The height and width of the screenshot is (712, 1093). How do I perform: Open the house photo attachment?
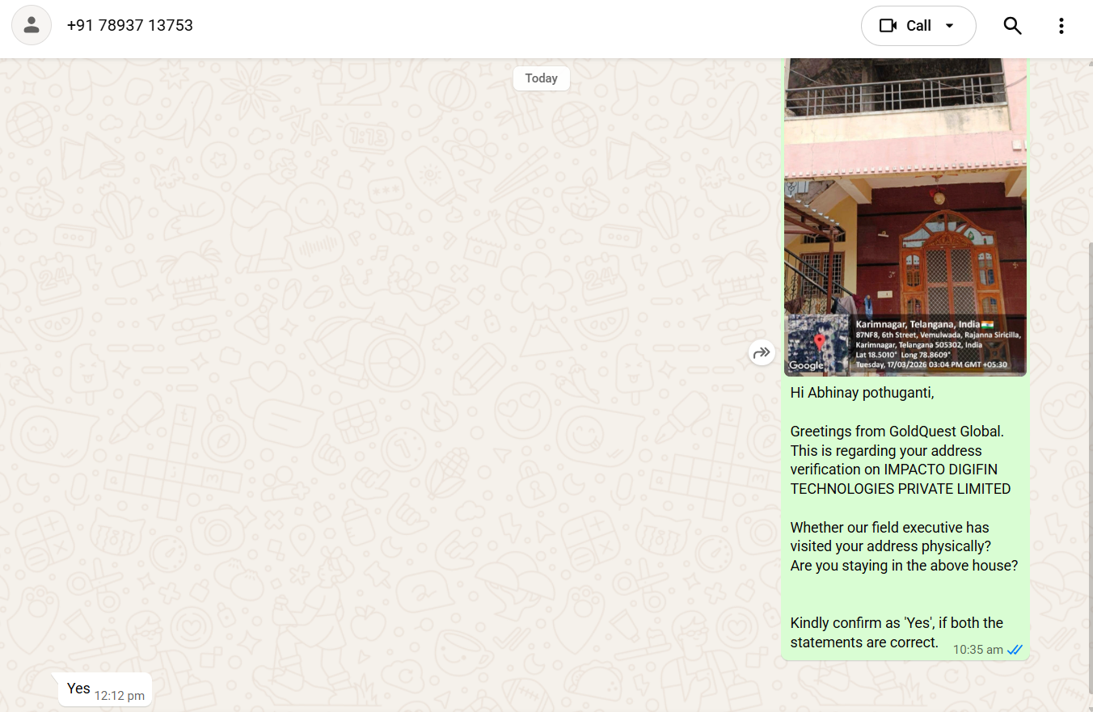pyautogui.click(x=905, y=217)
